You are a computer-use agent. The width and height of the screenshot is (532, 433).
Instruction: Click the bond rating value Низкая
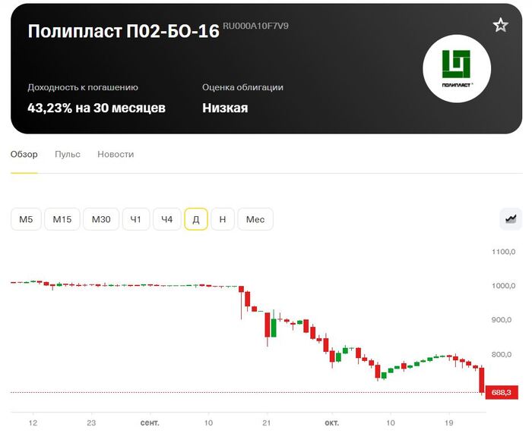(x=225, y=108)
